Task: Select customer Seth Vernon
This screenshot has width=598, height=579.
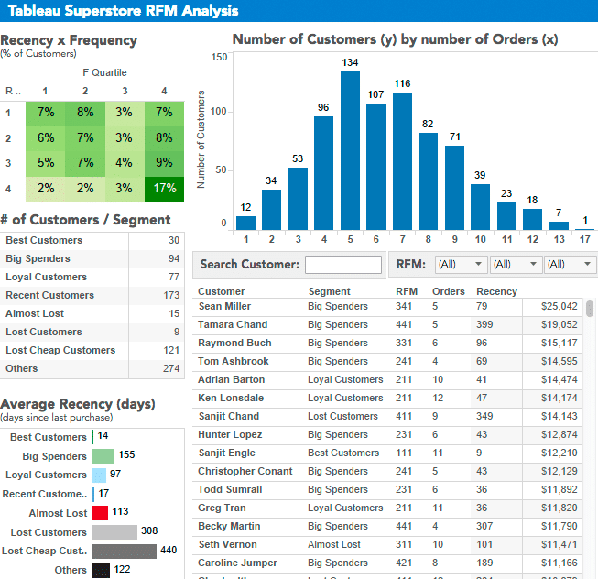Action: tap(228, 544)
